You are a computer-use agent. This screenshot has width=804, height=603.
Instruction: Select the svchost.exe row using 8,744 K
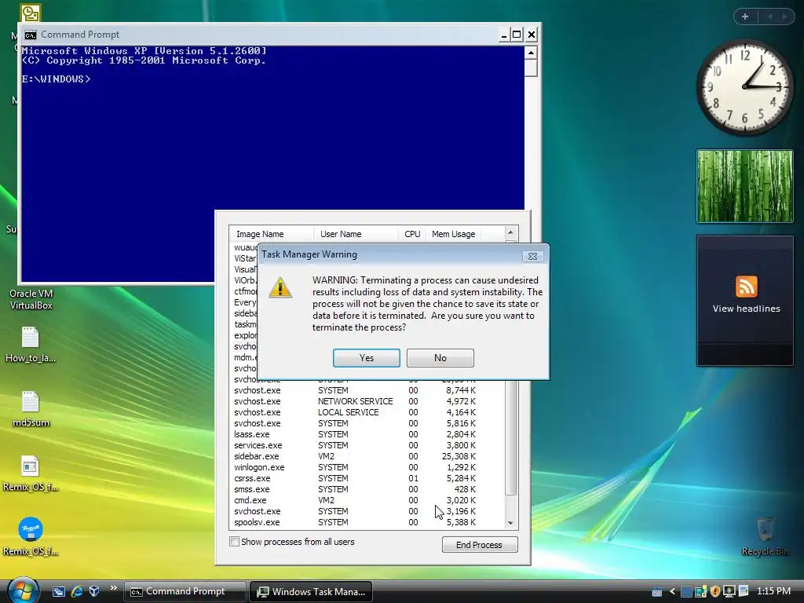pyautogui.click(x=367, y=390)
